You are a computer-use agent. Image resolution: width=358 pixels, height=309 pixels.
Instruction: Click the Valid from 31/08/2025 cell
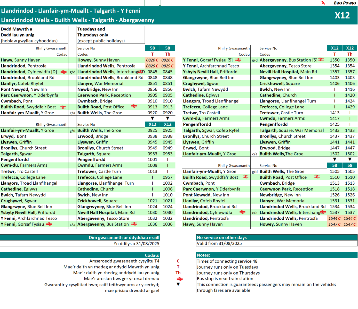pos(277,243)
